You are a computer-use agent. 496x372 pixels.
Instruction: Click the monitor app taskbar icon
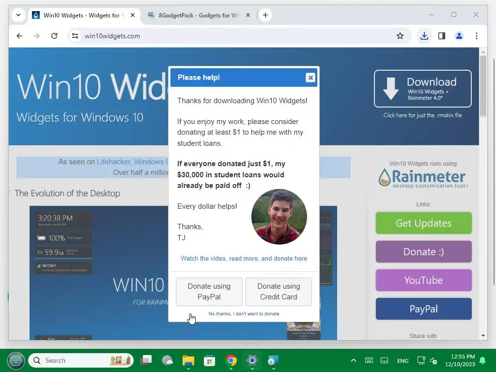click(x=273, y=360)
